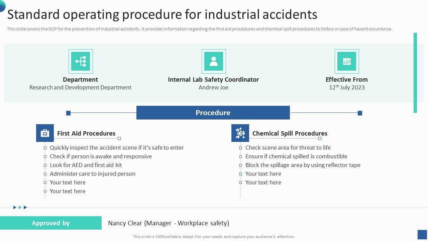
Task: Click the 'Andrew Joe' coordinator name
Action: point(213,87)
